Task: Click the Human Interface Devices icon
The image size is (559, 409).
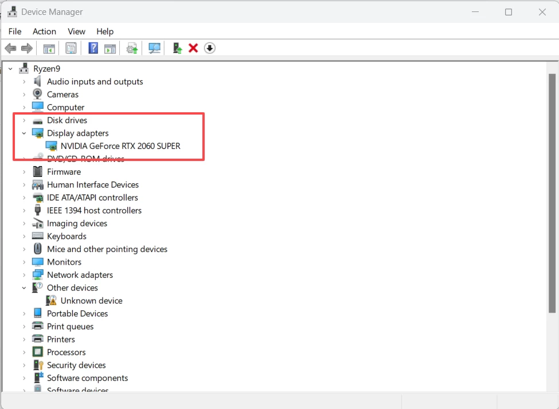Action: 37,184
